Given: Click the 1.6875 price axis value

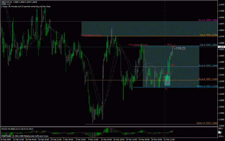Looking at the screenshot, I should (x=221, y=24).
